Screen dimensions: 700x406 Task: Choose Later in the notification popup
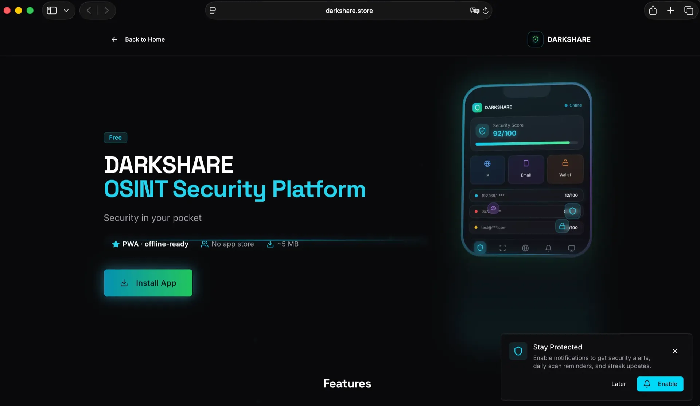[x=618, y=384]
